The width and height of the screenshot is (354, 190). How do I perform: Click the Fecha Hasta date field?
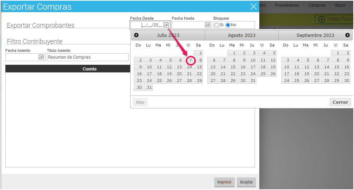point(188,25)
